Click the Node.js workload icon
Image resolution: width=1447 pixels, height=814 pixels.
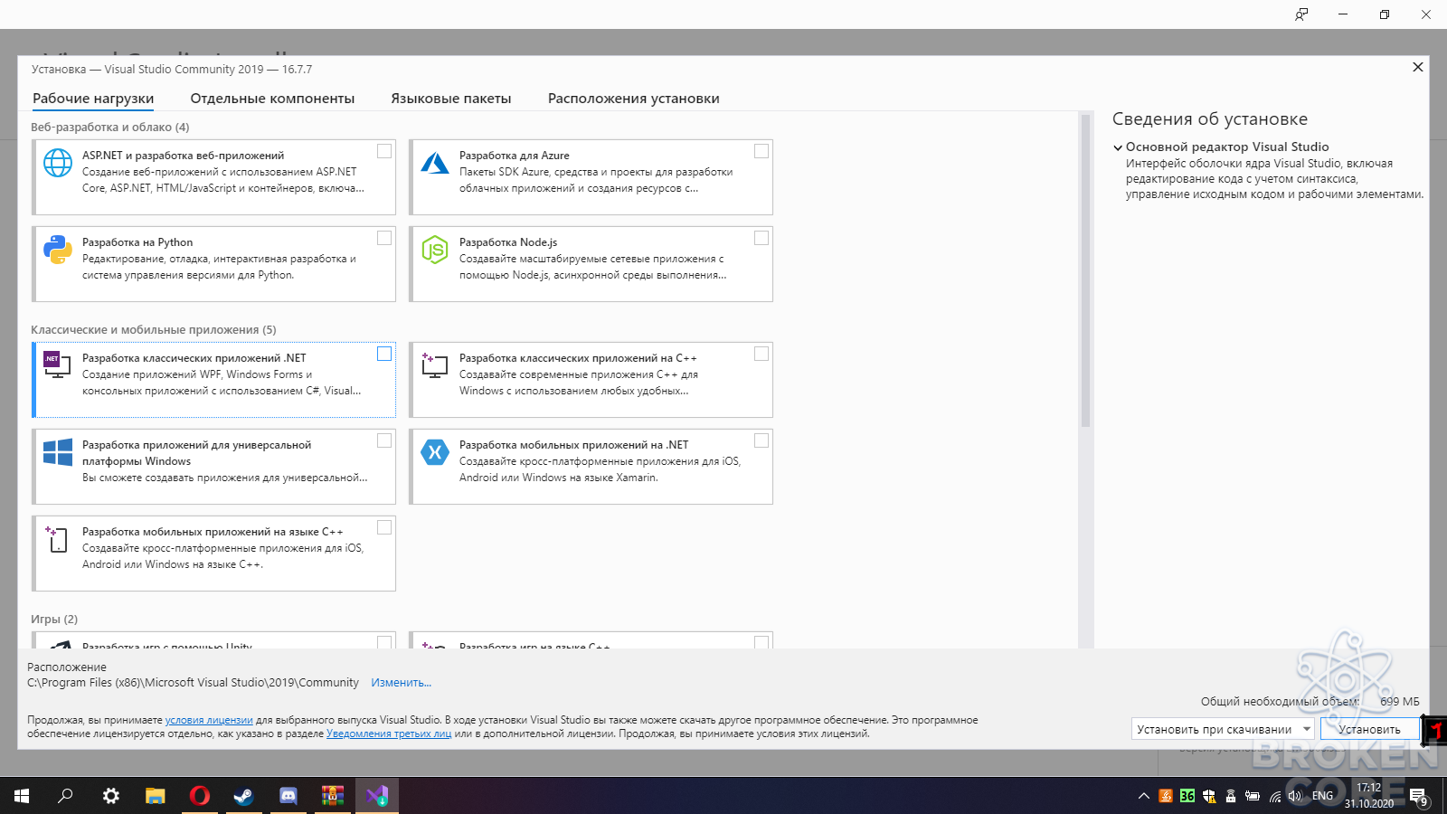click(x=435, y=250)
